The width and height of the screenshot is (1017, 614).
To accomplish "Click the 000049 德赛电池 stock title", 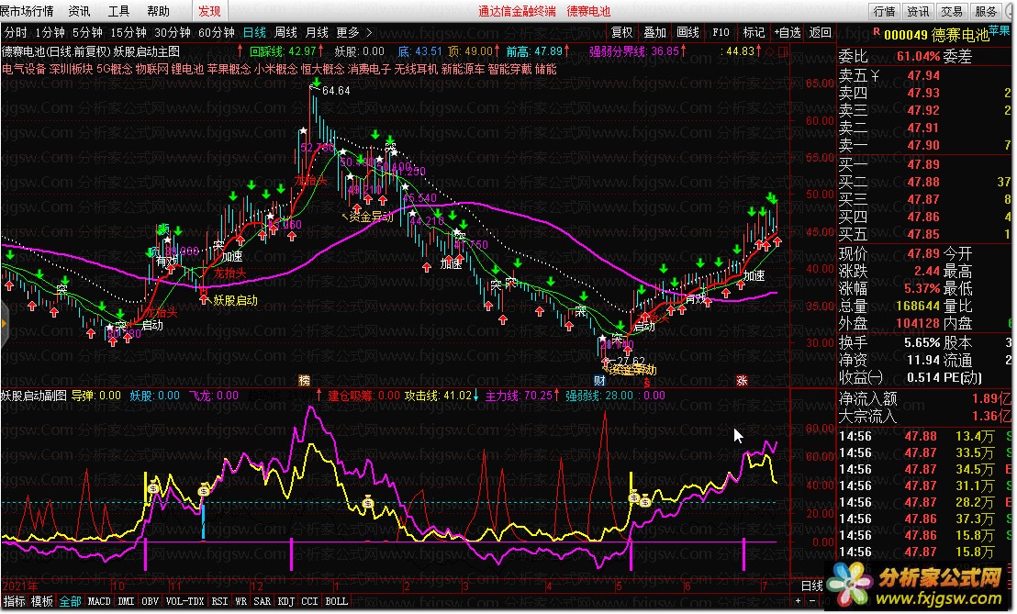I will coord(936,35).
